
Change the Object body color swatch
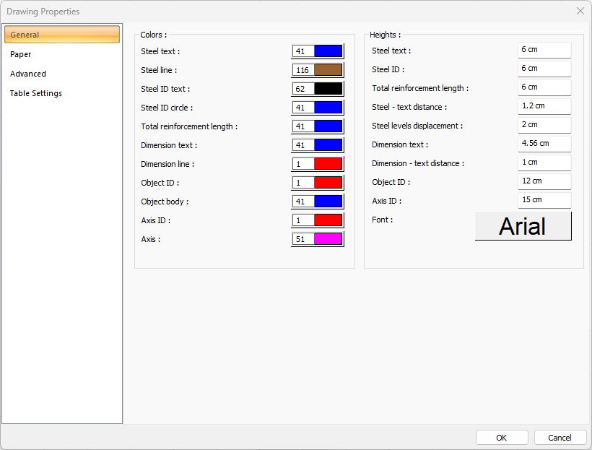[328, 202]
